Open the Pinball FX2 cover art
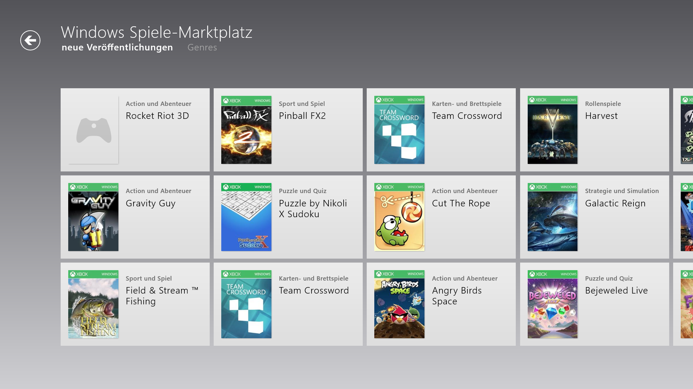This screenshot has height=389, width=693. click(246, 130)
